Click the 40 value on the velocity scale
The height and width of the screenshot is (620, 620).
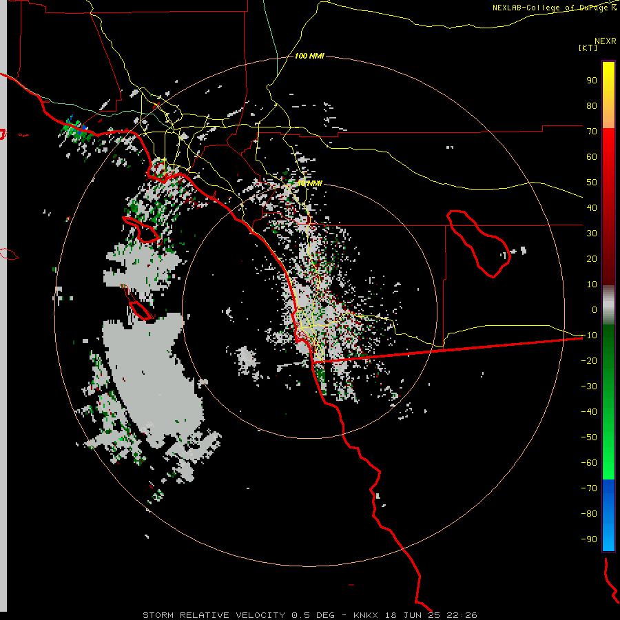click(x=592, y=208)
